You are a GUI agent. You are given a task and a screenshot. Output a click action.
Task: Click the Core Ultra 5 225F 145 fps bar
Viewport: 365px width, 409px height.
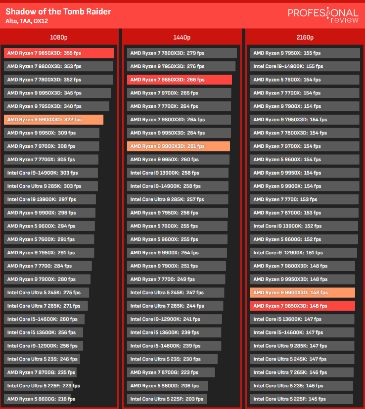301,399
